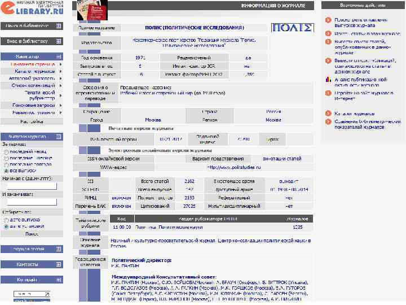Open rubric 'Политика. Политические науки' link

(x=169, y=227)
